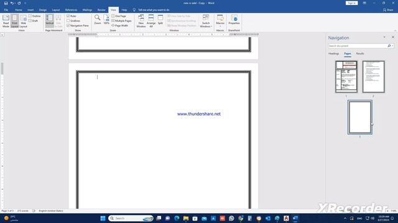
Task: Enable the Gridlines checkbox
Action: pyautogui.click(x=68, y=20)
